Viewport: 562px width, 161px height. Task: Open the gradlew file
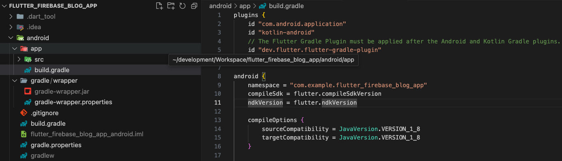(100, 156)
